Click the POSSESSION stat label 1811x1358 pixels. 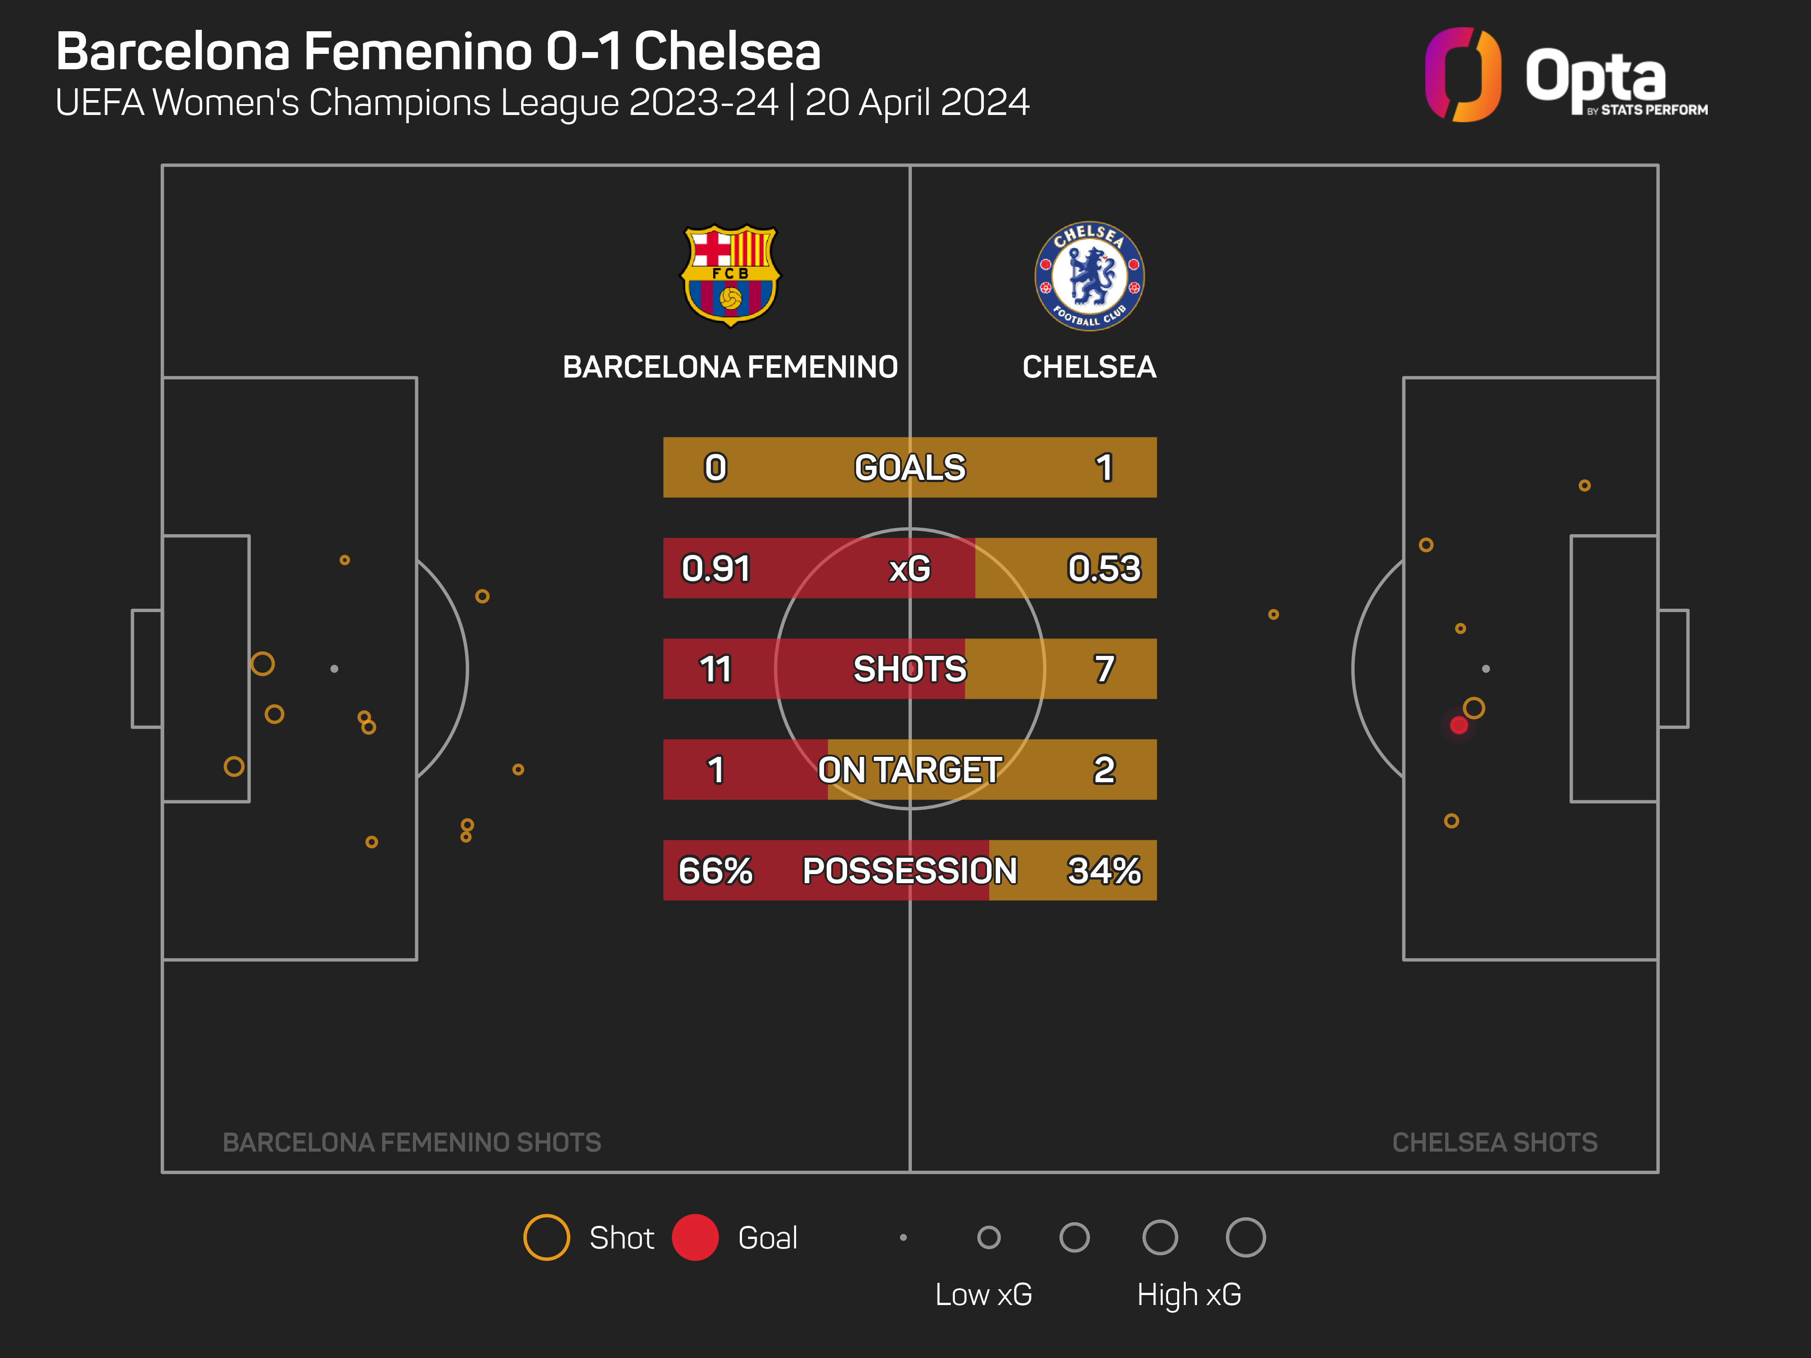pos(910,870)
